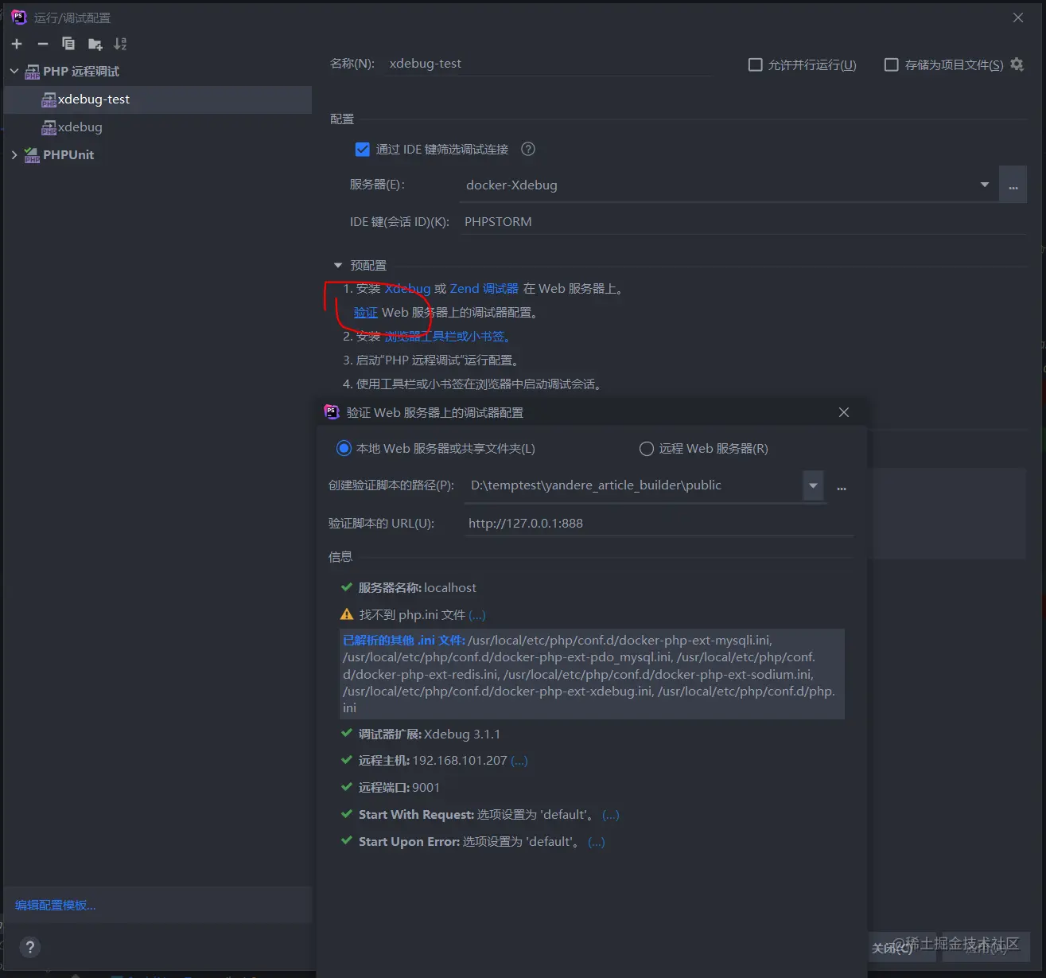1046x978 pixels.
Task: Open 编辑配置模板... link
Action: pyautogui.click(x=55, y=906)
